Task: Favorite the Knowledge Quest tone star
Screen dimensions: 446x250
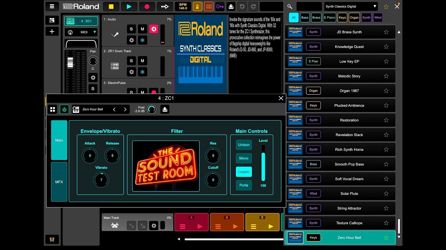Action: point(386,47)
